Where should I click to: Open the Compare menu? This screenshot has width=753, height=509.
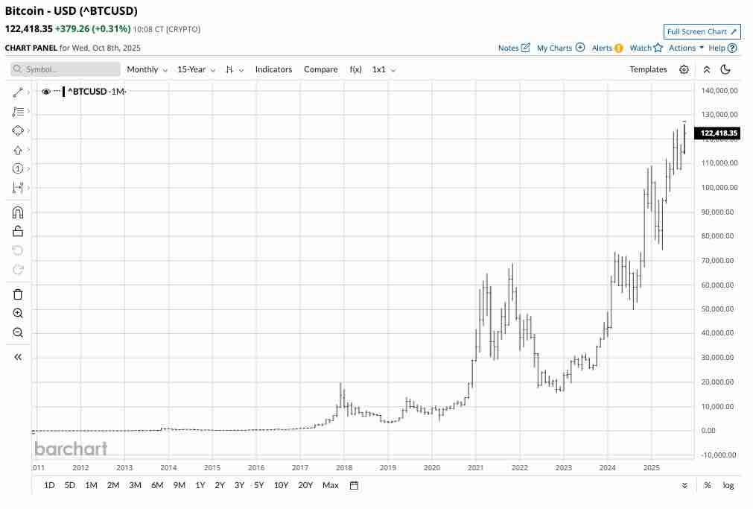[x=321, y=69]
